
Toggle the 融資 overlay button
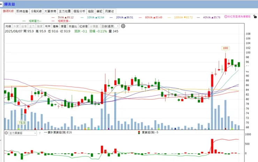[x=40, y=26]
